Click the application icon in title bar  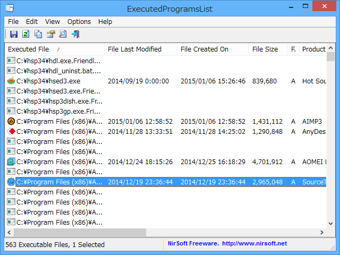tap(10, 8)
